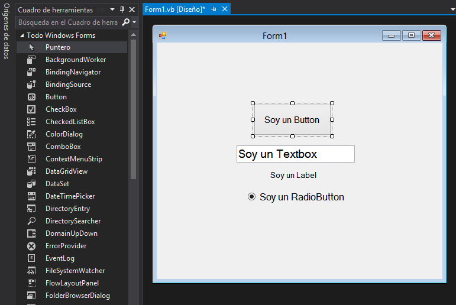The image size is (456, 305).
Task: Choose the CheckedListBox icon
Action: pyautogui.click(x=31, y=122)
